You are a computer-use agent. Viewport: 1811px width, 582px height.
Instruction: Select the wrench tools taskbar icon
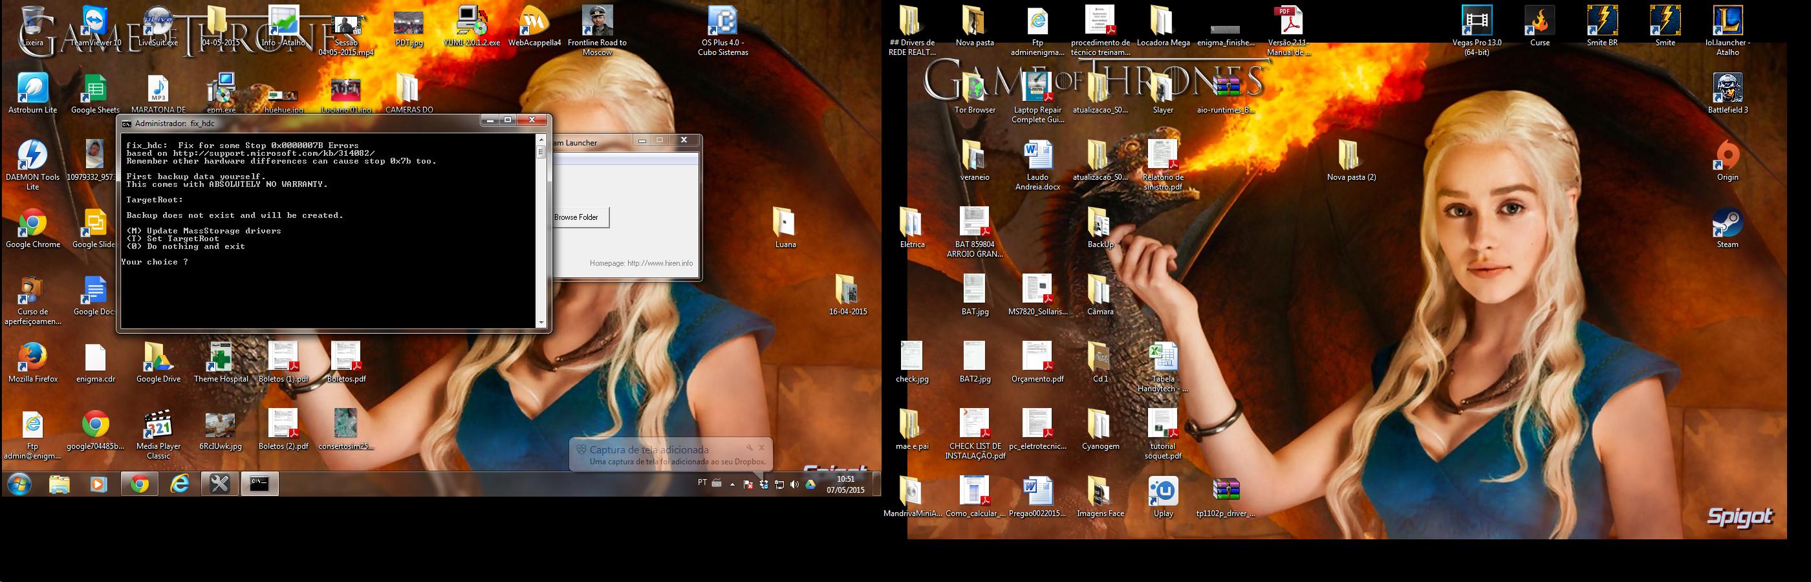point(220,484)
